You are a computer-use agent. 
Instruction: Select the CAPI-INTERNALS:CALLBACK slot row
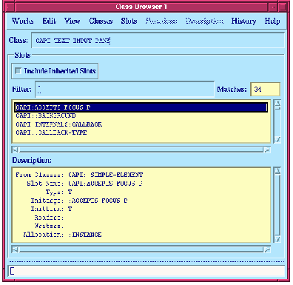141,124
